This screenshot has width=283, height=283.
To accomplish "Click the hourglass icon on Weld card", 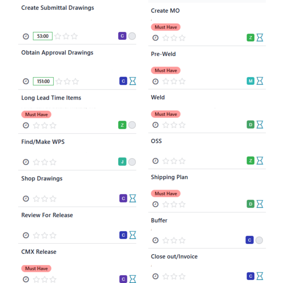I will (x=260, y=125).
